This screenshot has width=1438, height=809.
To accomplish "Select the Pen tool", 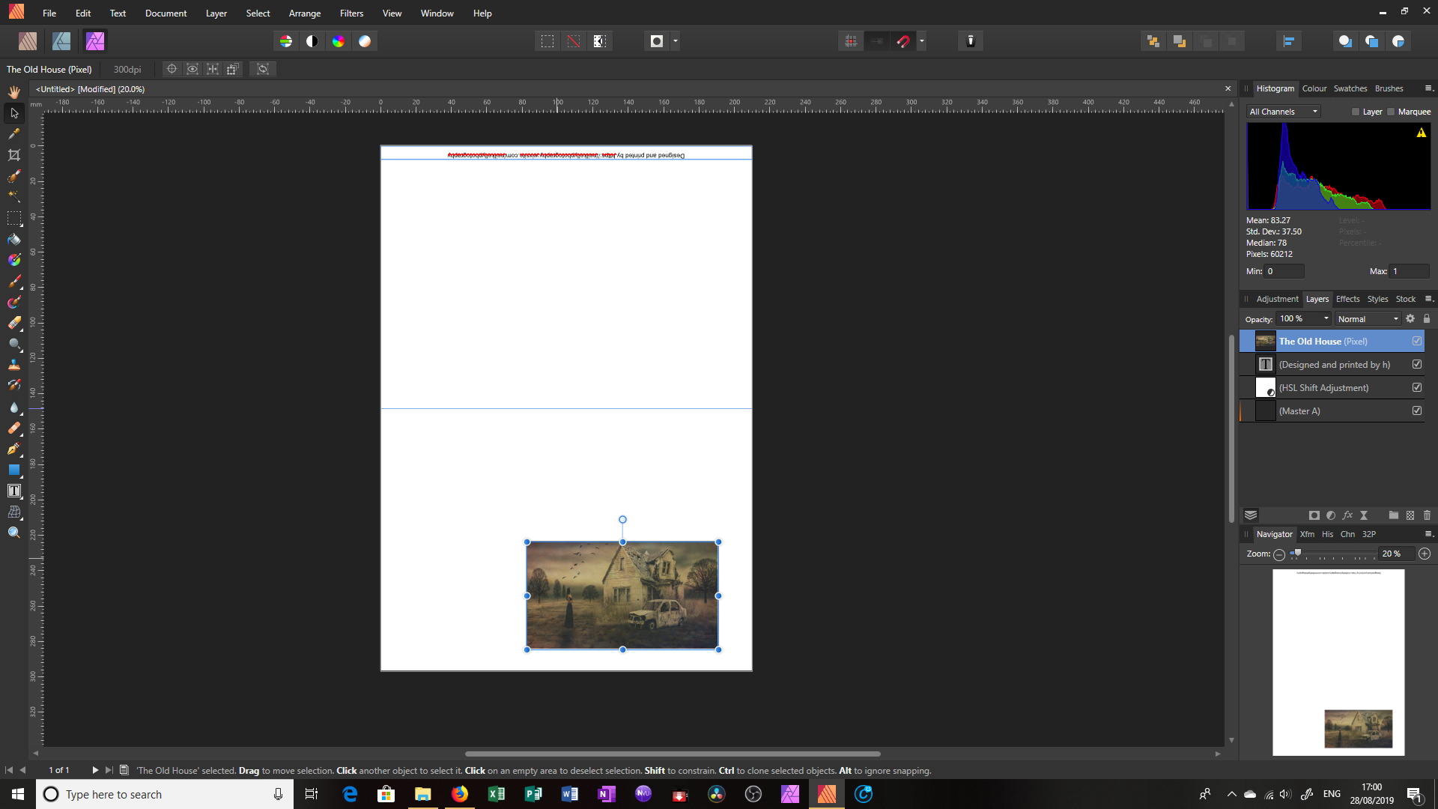I will [x=14, y=449].
